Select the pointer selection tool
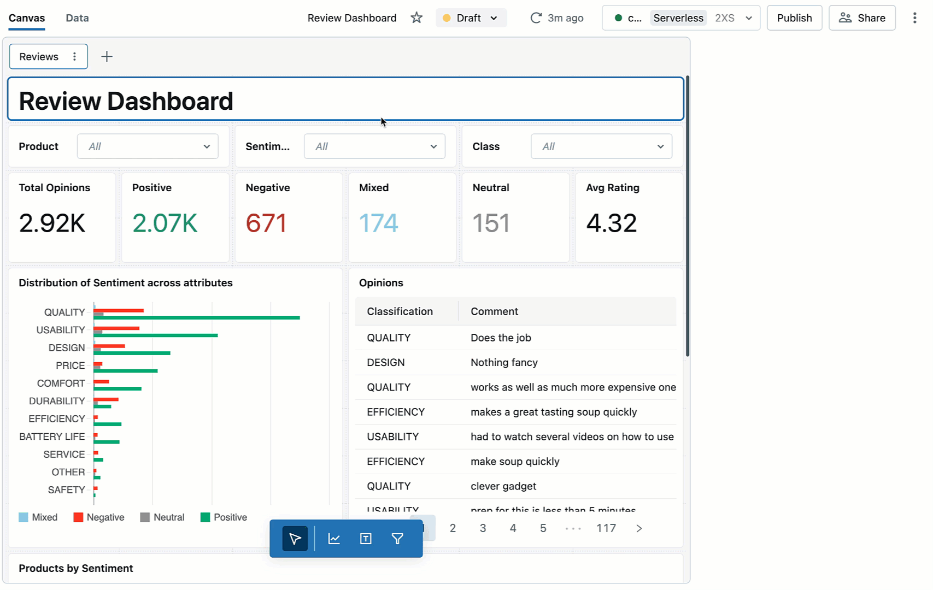933x590 pixels. (x=295, y=539)
